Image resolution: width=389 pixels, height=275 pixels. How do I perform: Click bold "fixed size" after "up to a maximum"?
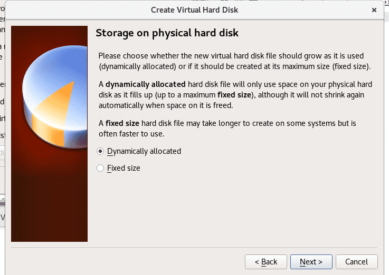(x=234, y=95)
